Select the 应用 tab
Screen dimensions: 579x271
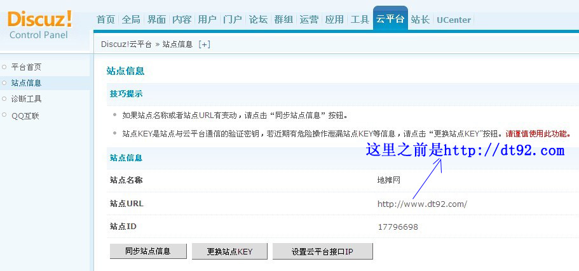[x=334, y=20]
